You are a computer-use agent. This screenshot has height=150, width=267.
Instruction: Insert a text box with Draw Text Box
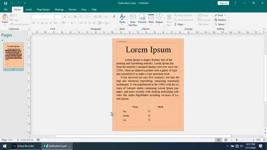(133, 20)
